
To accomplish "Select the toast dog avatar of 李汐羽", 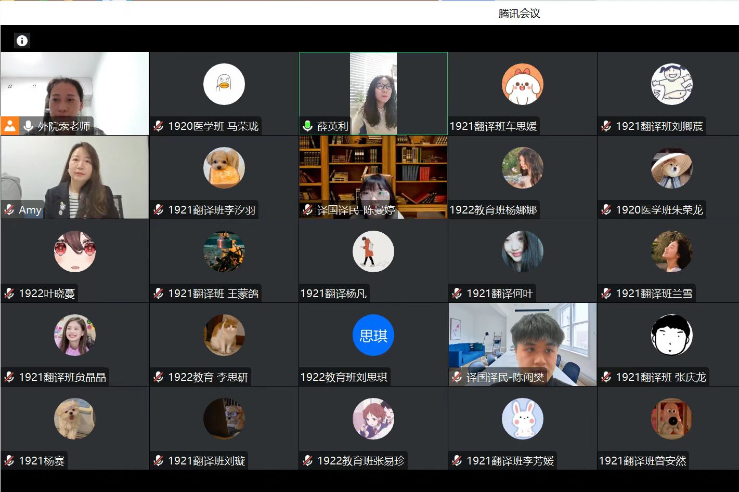I will pos(224,168).
